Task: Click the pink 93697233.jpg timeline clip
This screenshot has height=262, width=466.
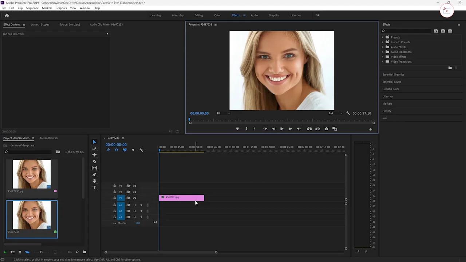Action: pyautogui.click(x=181, y=198)
